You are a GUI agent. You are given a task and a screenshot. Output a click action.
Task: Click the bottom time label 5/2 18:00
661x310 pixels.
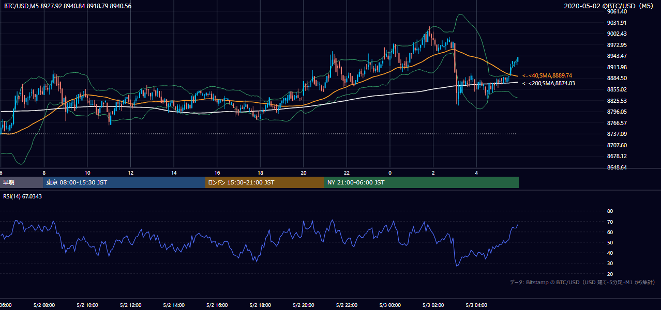click(260, 306)
